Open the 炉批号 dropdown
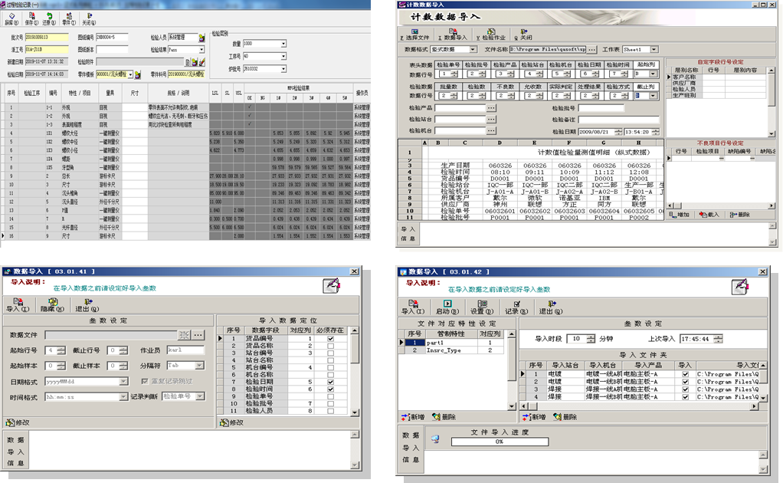 click(x=283, y=69)
